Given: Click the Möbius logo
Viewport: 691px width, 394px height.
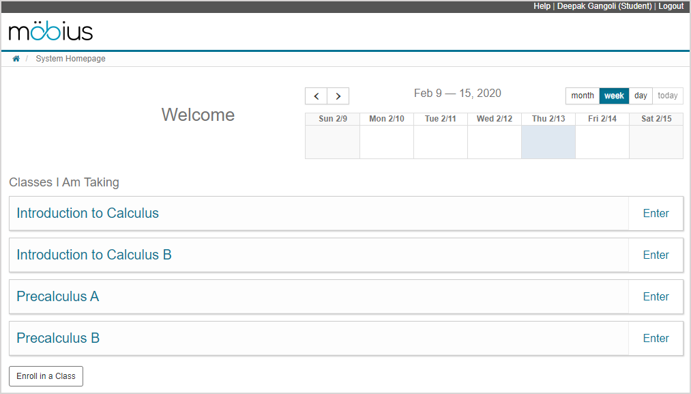Looking at the screenshot, I should click(51, 31).
